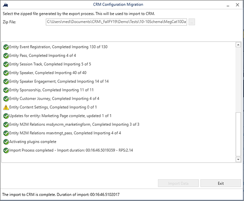Click the log list scrollbar thumb
This screenshot has width=244, height=201.
point(238,134)
